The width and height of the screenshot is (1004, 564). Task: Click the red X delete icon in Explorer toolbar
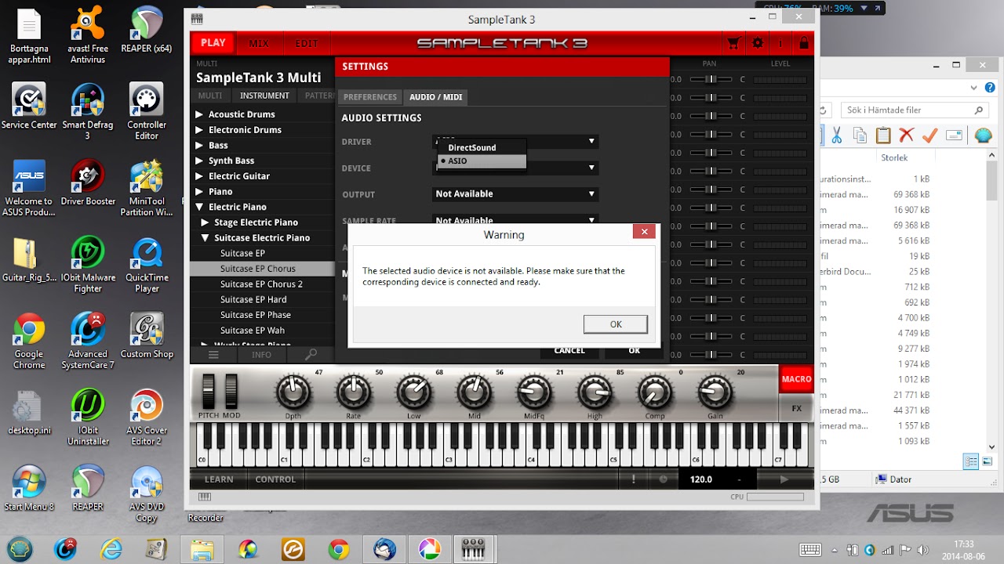tap(907, 135)
